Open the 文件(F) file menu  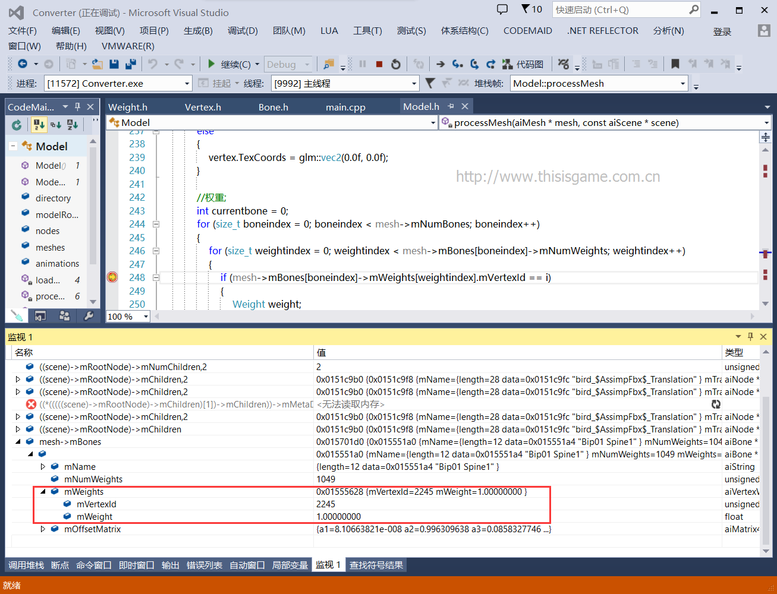[x=23, y=31]
